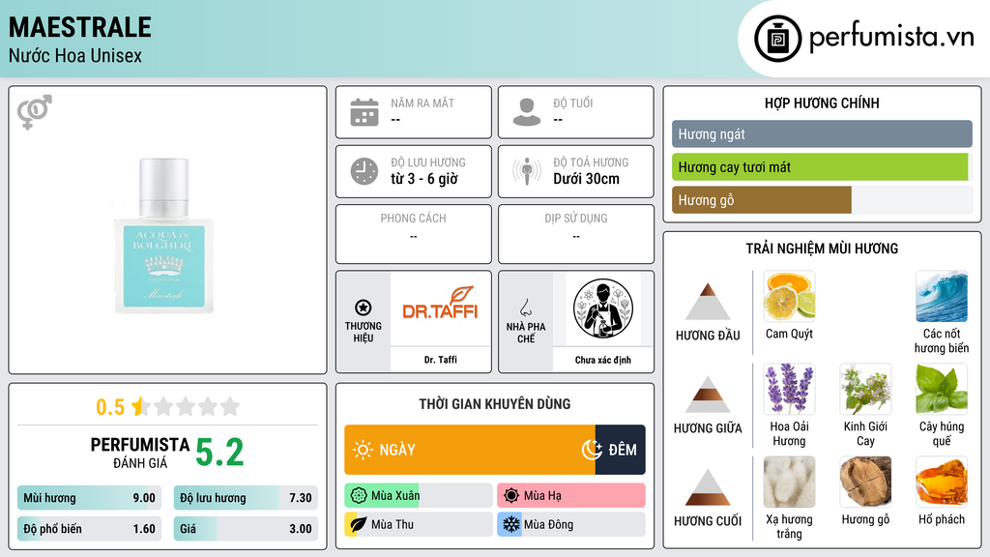This screenshot has height=557, width=990.
Task: Click the orange Ngày time bar
Action: tap(470, 450)
